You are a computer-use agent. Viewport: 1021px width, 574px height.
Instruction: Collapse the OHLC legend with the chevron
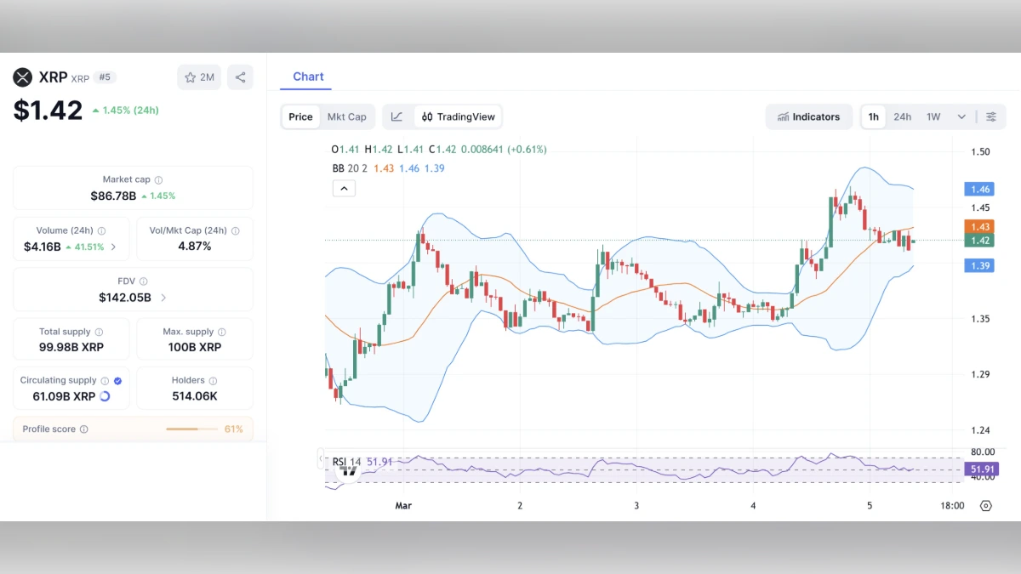click(x=344, y=187)
